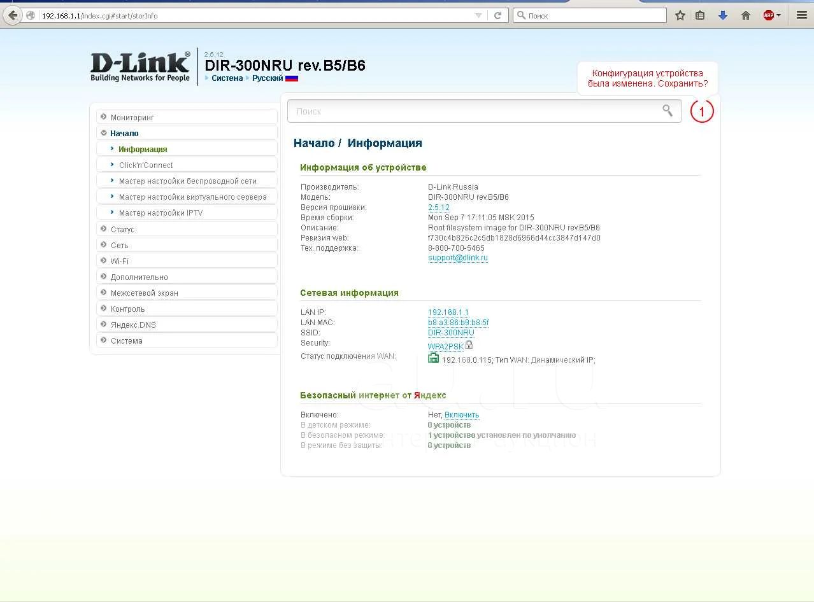The width and height of the screenshot is (814, 602).
Task: Expand the Мониторинг menu section
Action: coord(187,117)
